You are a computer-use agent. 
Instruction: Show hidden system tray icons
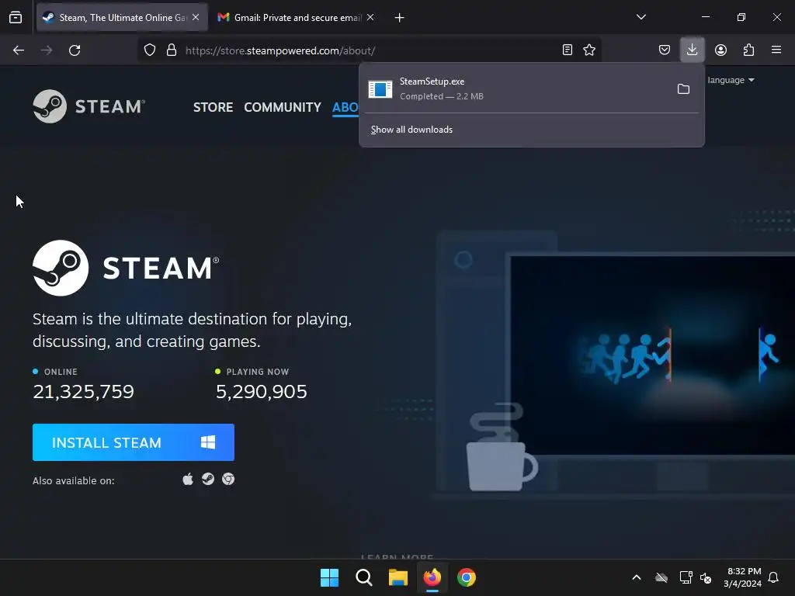(637, 577)
